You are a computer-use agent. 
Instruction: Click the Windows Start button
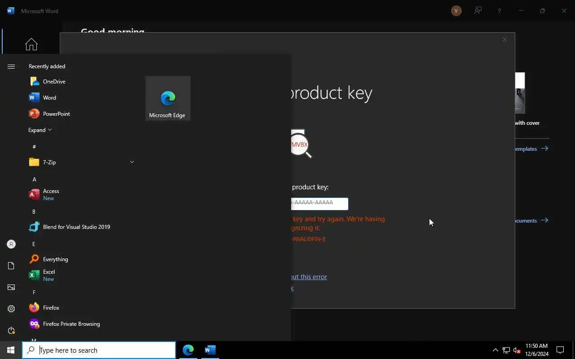point(11,350)
